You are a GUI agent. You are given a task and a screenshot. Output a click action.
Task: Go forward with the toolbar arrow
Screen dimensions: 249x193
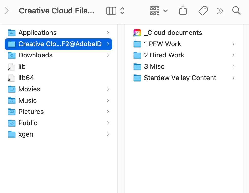(x=7, y=11)
